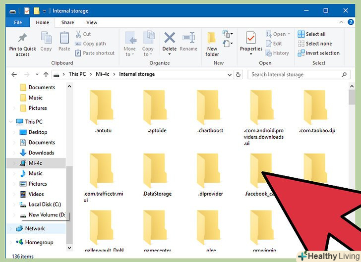Collapse the ribbon with the chevron
361x262 pixels.
tap(342, 22)
